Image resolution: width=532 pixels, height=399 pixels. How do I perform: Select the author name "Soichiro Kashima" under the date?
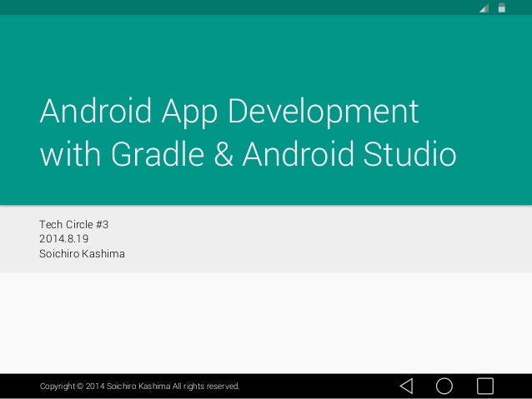coord(82,253)
